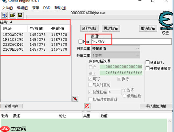
Task: Toggle 扫描时暂停游戏 checkbox
Action: pyautogui.click(x=90, y=99)
